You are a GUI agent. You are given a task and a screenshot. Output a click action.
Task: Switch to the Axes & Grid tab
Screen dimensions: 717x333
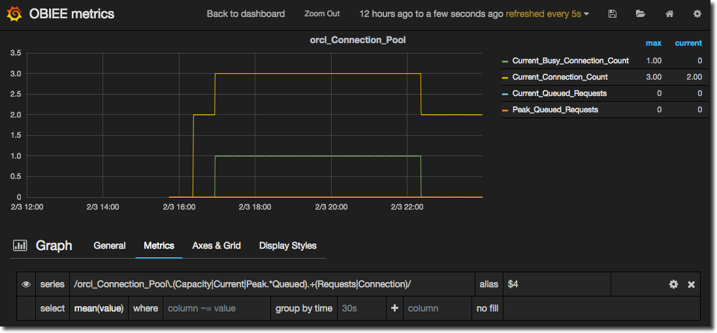click(x=216, y=246)
